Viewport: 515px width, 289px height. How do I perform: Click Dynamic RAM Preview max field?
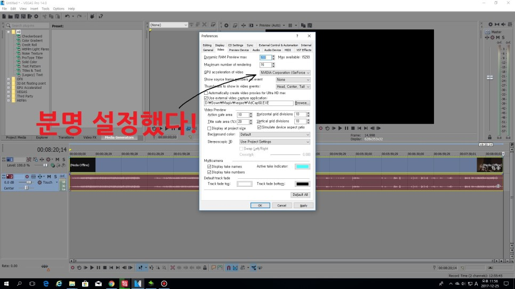(x=265, y=57)
